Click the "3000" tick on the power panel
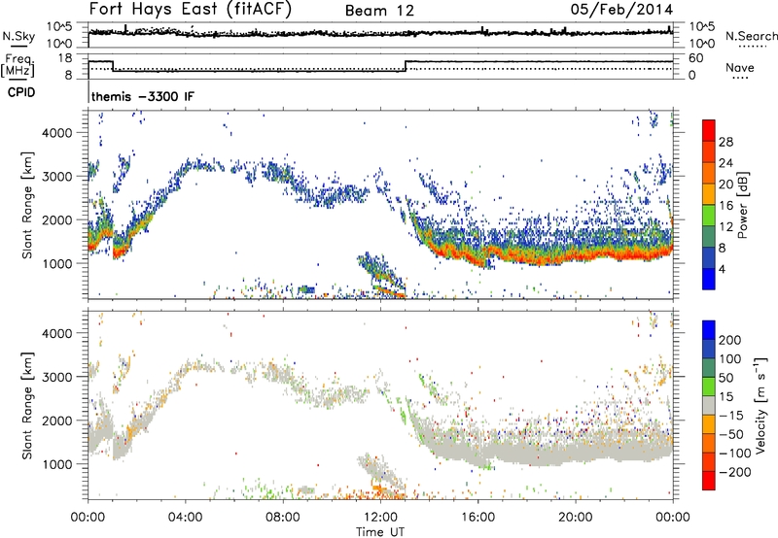 56,177
